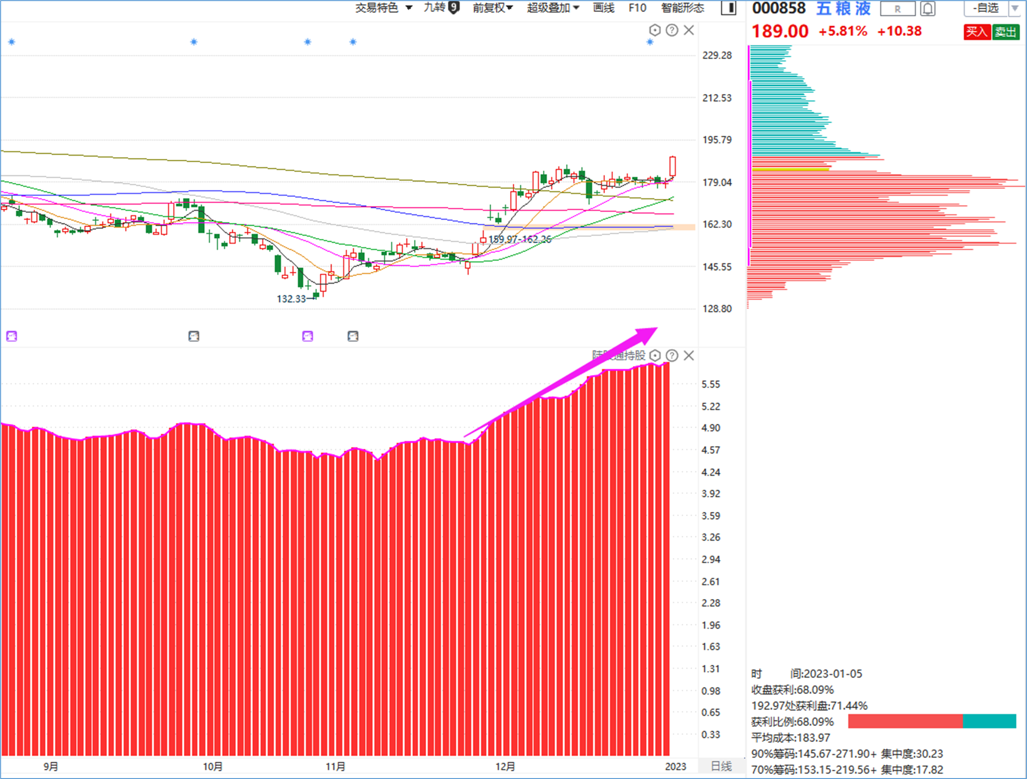Open the F10 company info item
Viewport: 1027px width, 779px height.
tap(637, 8)
